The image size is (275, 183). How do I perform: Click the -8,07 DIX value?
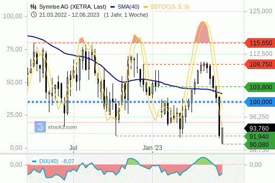[x=68, y=161]
